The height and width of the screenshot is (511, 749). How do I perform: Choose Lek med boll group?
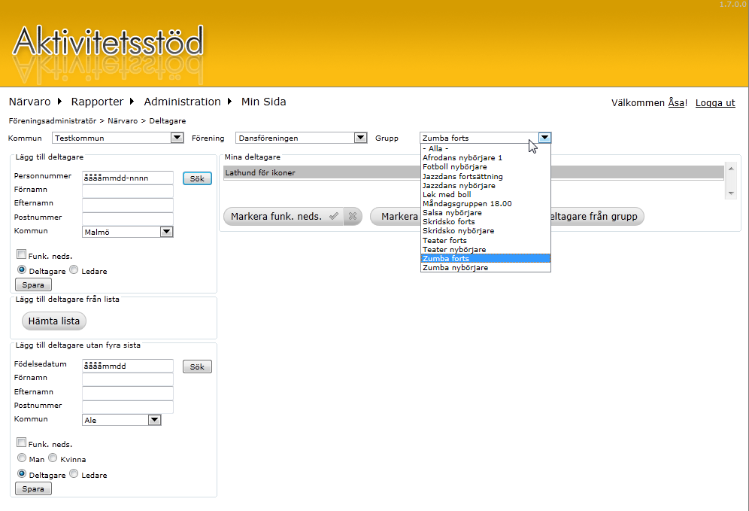coord(485,195)
